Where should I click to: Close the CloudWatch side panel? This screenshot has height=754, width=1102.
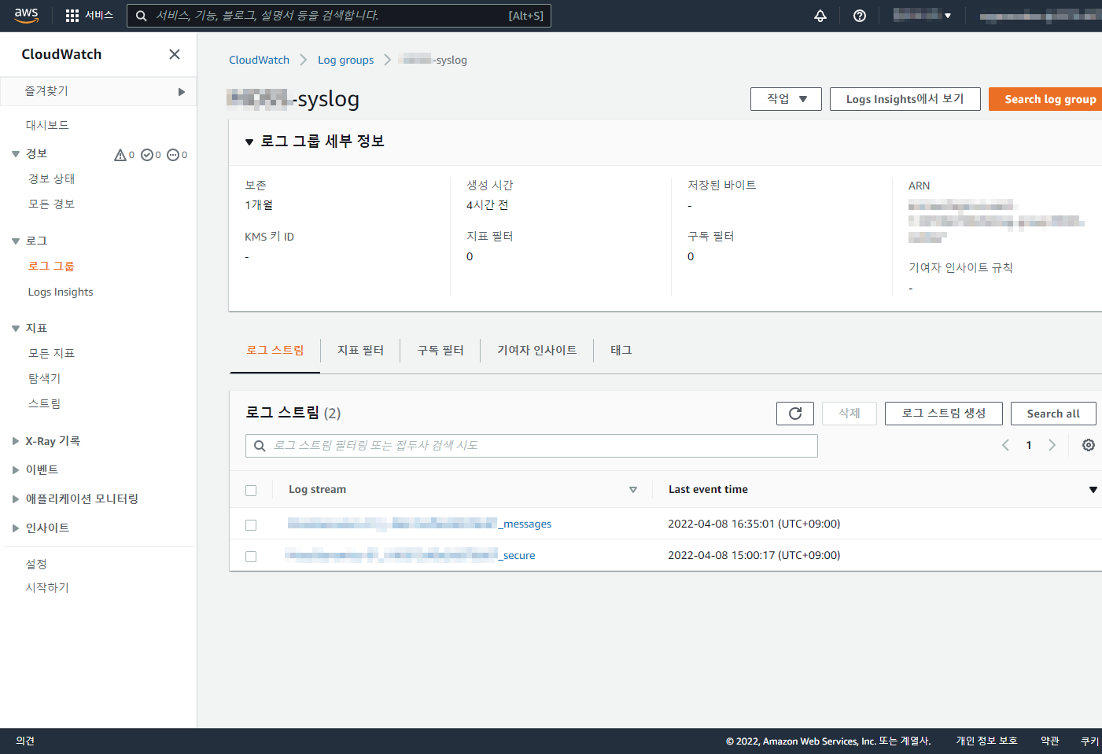coord(175,54)
